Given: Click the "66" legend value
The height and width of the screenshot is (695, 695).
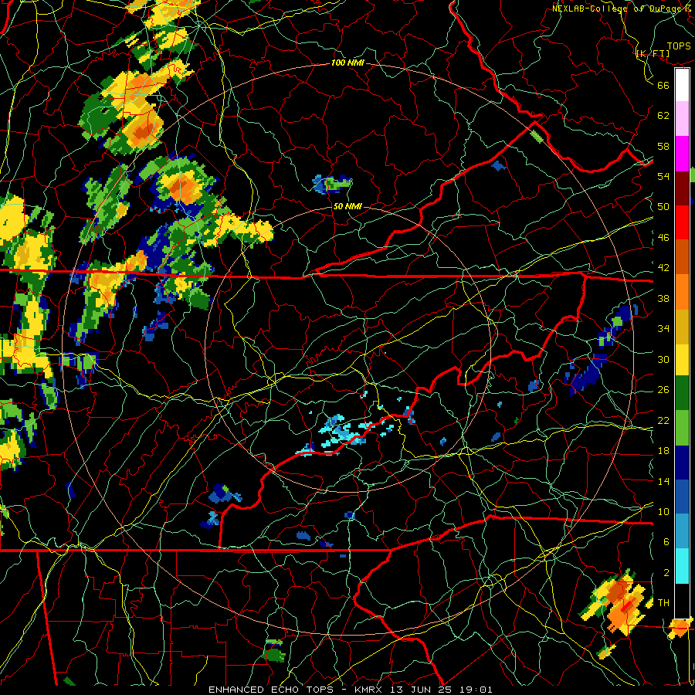Looking at the screenshot, I should click(x=663, y=86).
